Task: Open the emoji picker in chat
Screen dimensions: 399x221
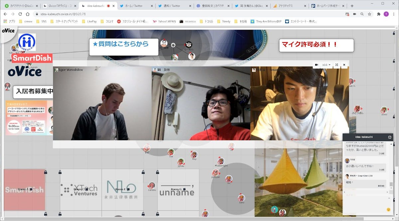Action: 388,209
